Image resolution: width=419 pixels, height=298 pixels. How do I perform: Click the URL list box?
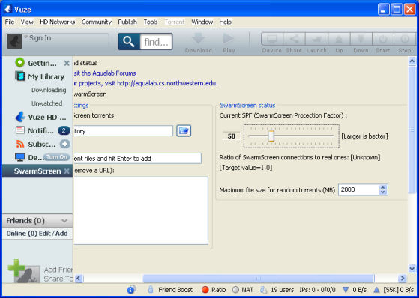[x=141, y=210]
